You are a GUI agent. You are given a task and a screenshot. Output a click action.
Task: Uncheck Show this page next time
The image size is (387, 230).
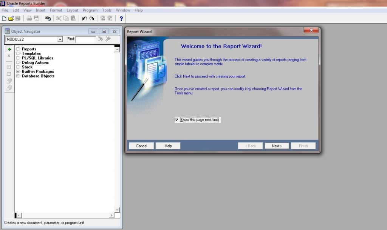click(x=176, y=119)
